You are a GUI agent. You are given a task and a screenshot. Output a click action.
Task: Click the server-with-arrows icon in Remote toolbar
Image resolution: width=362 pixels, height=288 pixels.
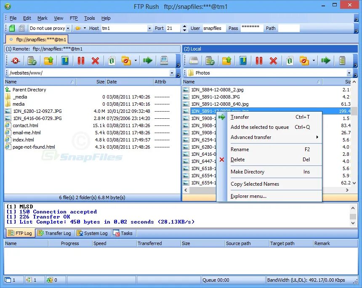coord(32,61)
